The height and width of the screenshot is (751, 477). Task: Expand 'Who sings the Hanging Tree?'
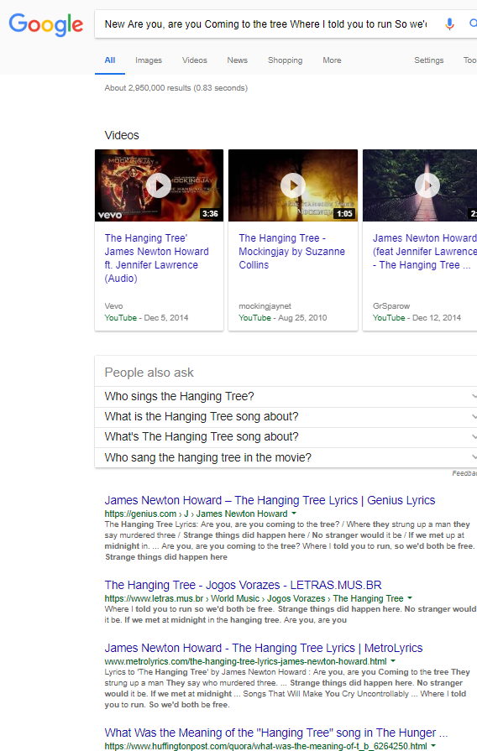click(x=286, y=397)
